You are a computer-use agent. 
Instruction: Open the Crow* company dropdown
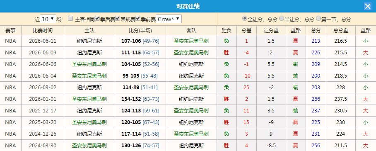coord(169,19)
